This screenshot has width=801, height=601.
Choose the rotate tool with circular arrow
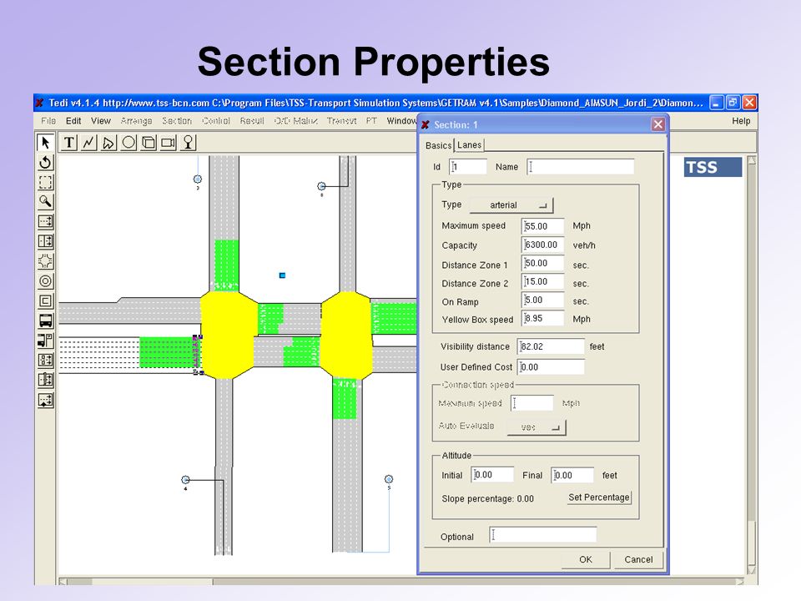[x=45, y=163]
